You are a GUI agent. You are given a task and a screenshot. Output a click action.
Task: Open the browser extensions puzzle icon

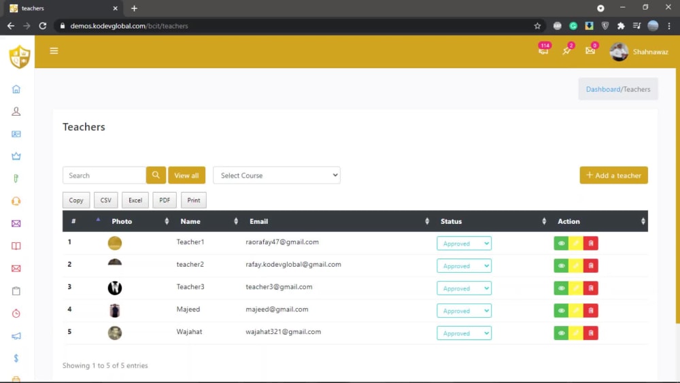(621, 26)
